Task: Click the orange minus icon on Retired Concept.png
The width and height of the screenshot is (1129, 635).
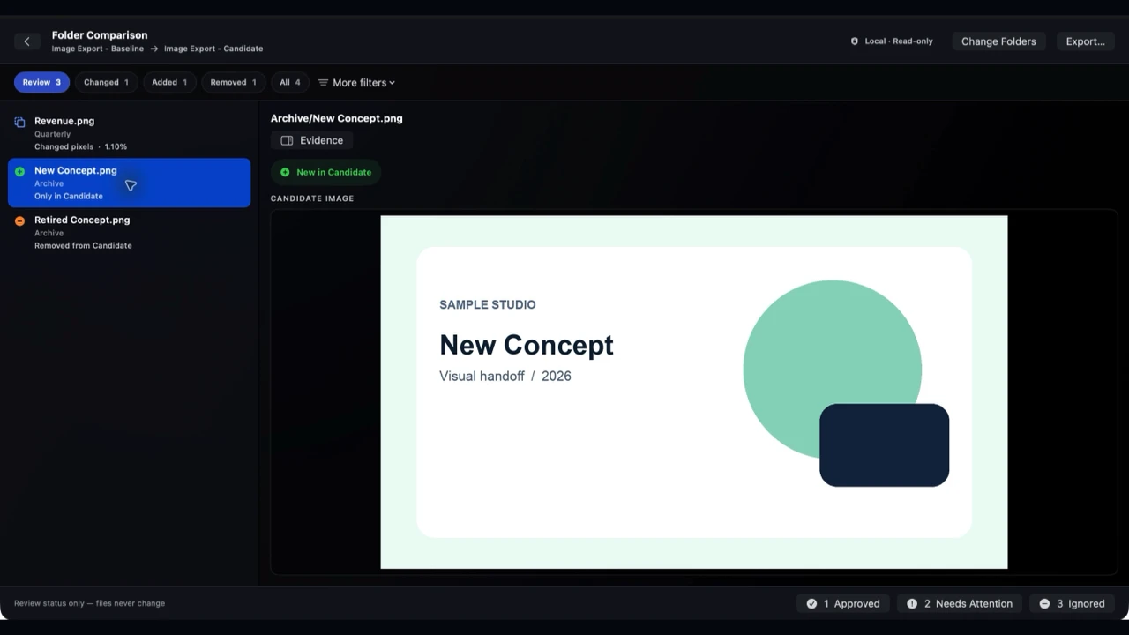Action: coord(19,221)
